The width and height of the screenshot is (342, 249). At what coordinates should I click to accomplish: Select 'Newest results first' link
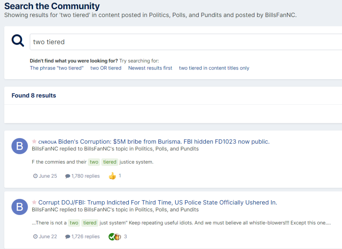(150, 68)
